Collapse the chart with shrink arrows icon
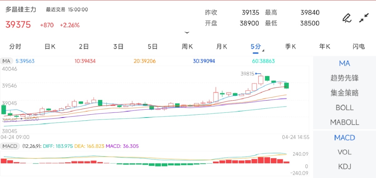376x178 pixels. pos(364,18)
